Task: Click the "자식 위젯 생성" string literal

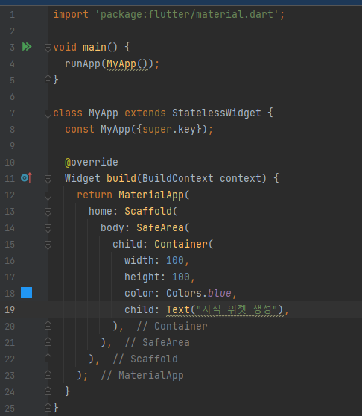Action: click(x=237, y=309)
